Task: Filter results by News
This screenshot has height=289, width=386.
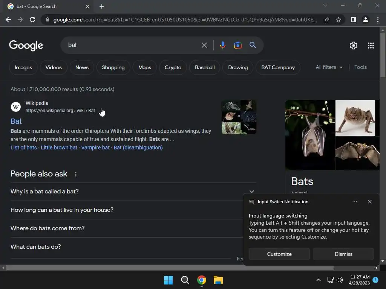Action: tap(82, 67)
